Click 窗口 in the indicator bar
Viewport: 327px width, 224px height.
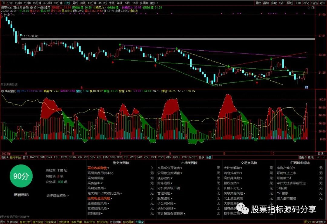25,157
